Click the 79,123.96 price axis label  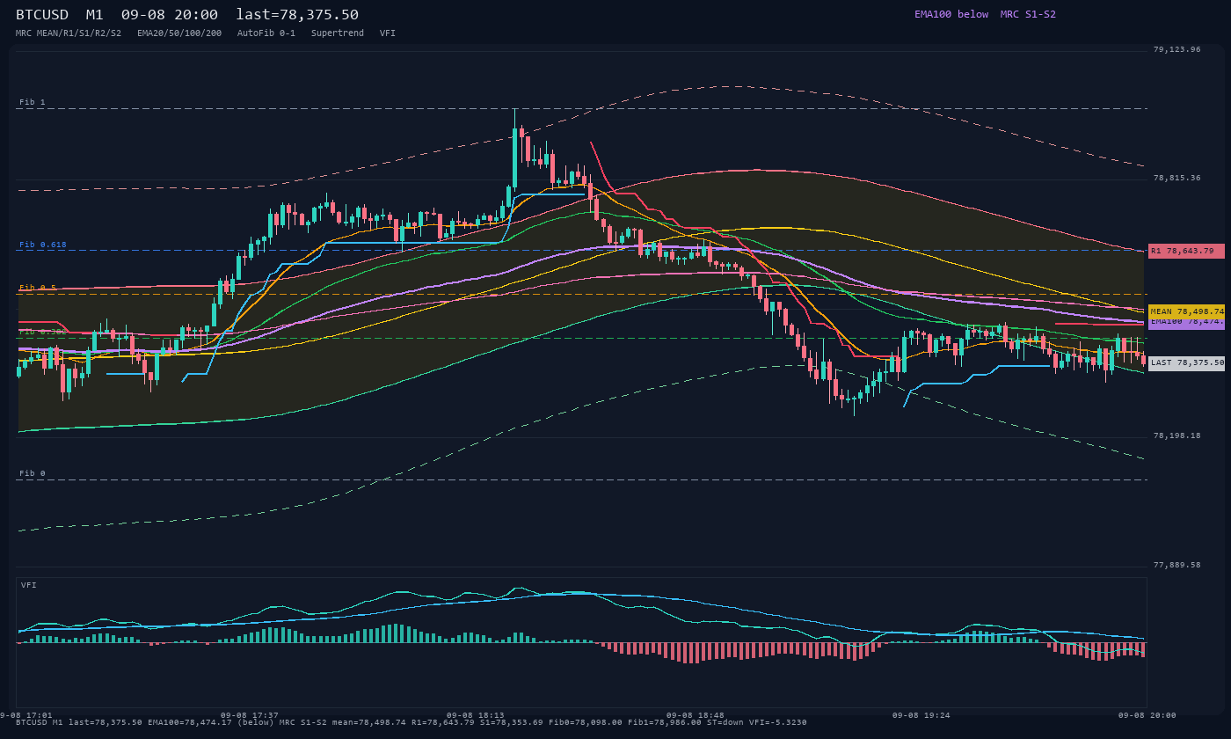1176,49
